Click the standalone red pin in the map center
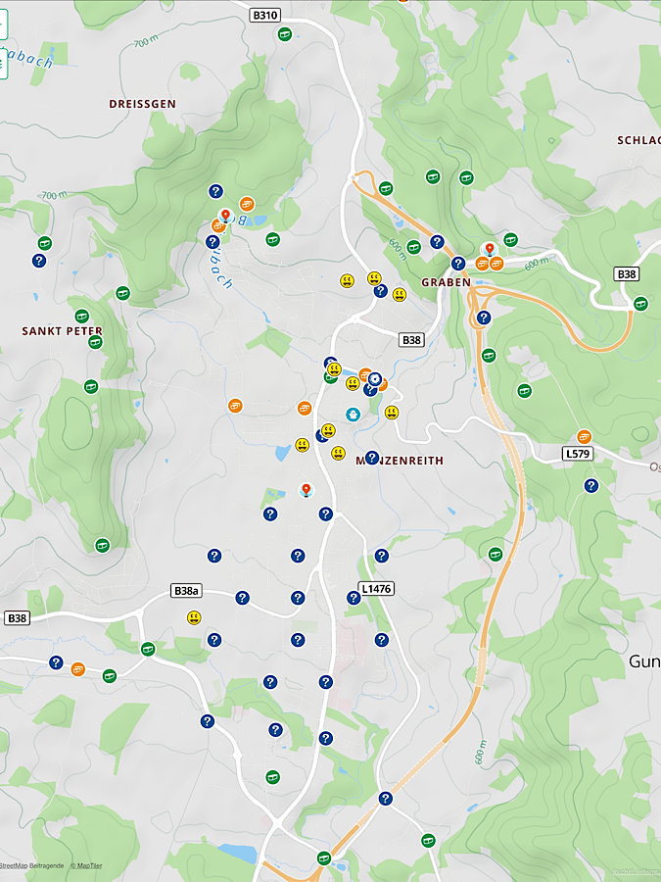The width and height of the screenshot is (661, 882). click(306, 489)
